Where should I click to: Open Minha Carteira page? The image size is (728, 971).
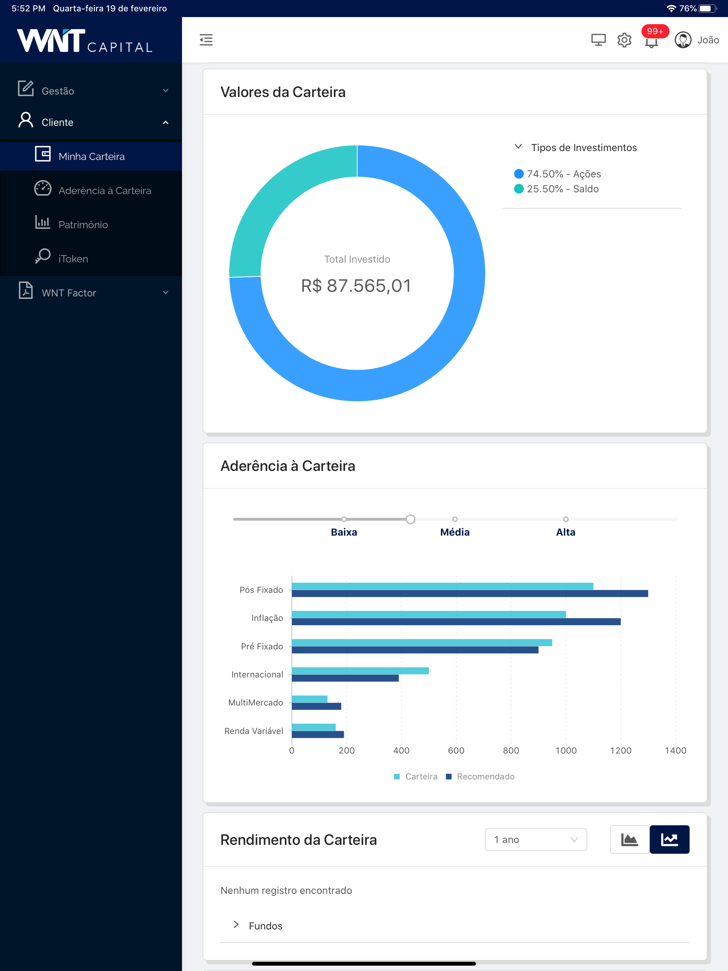(x=91, y=156)
